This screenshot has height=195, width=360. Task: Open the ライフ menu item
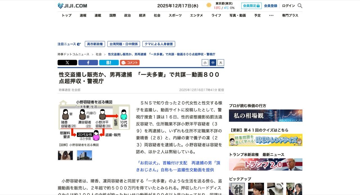(216, 15)
